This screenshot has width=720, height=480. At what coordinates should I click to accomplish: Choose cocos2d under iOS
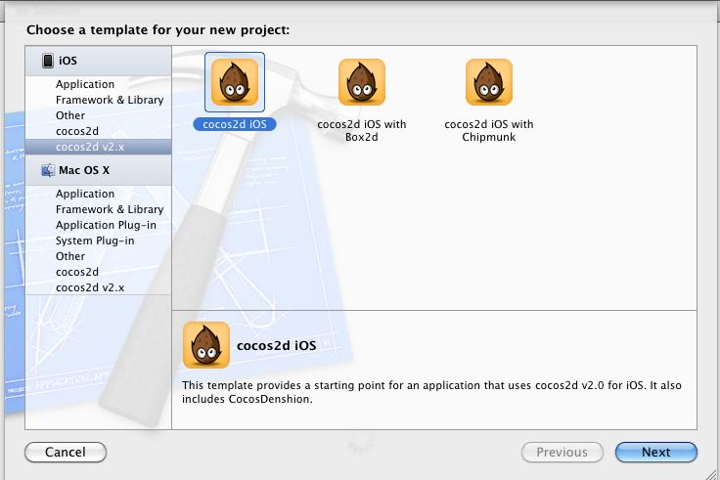coord(77,131)
